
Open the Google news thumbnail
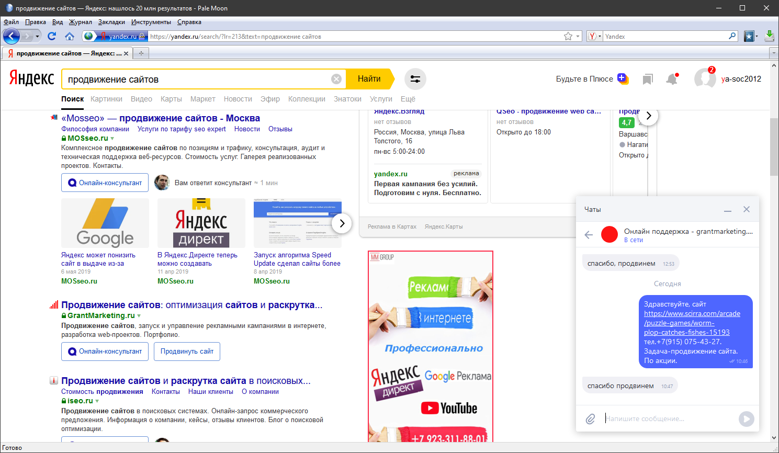click(x=105, y=223)
